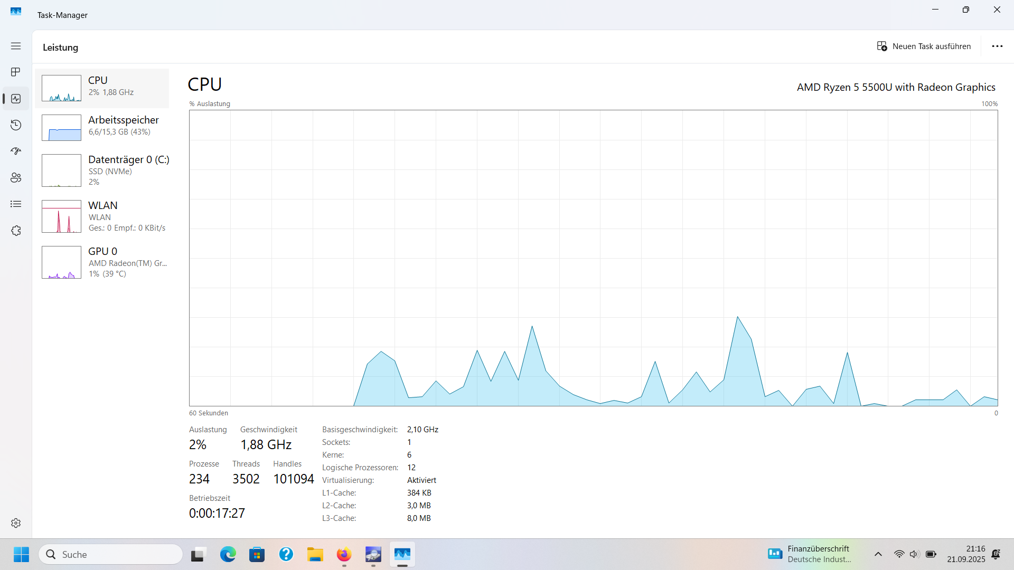
Task: Open the Details list icon
Action: point(16,204)
